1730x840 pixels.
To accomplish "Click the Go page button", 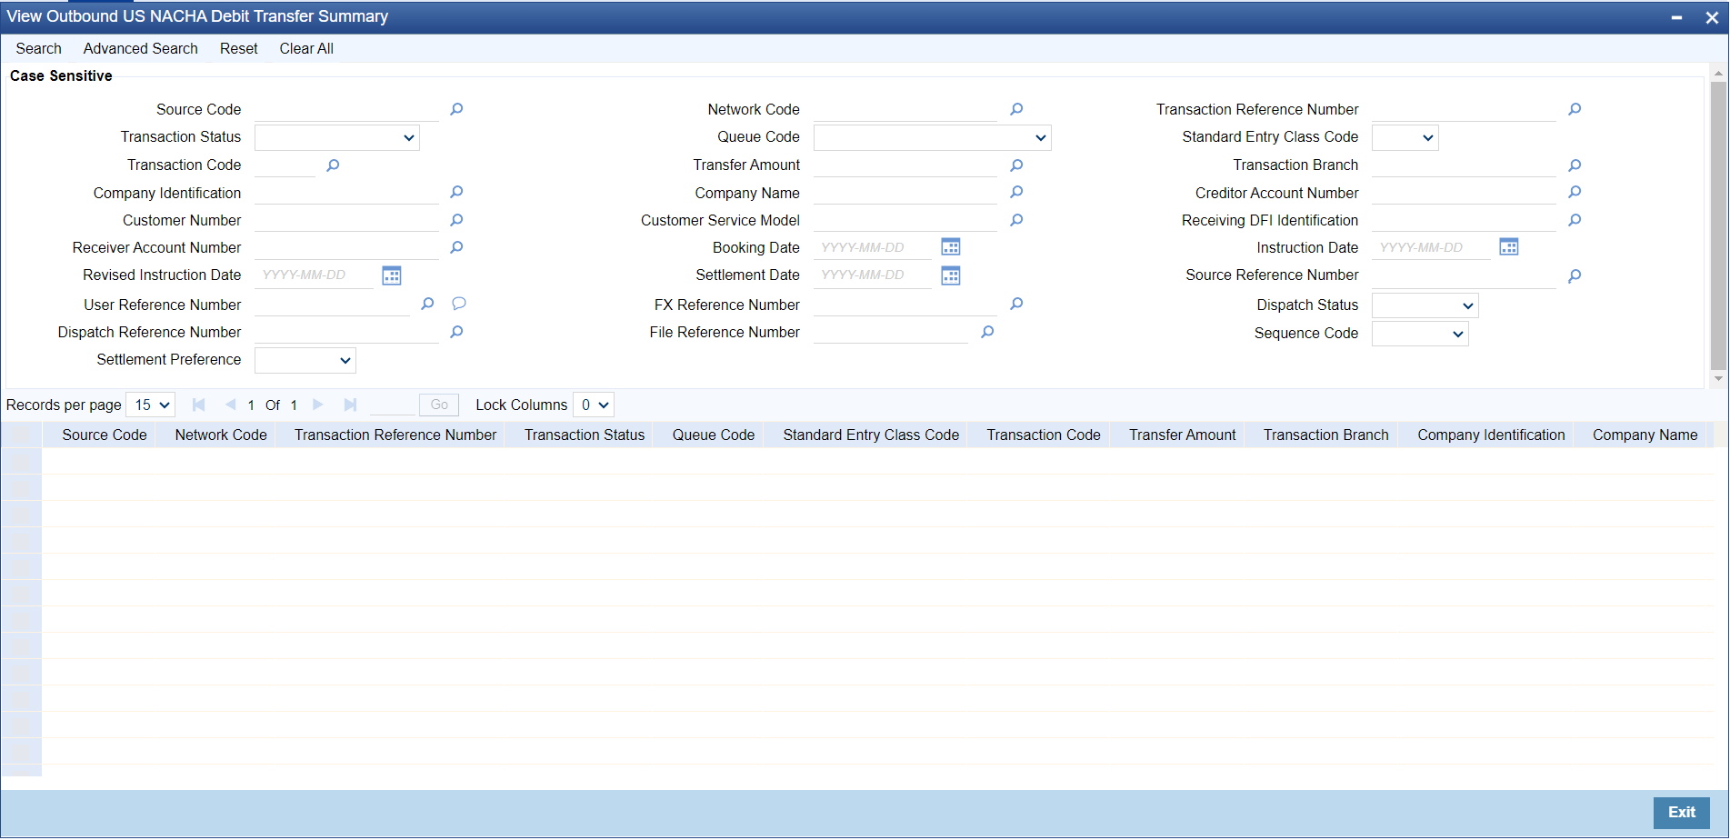I will [x=439, y=405].
